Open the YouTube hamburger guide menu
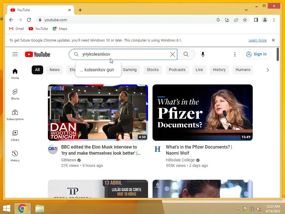This screenshot has height=214, width=285. pos(15,54)
